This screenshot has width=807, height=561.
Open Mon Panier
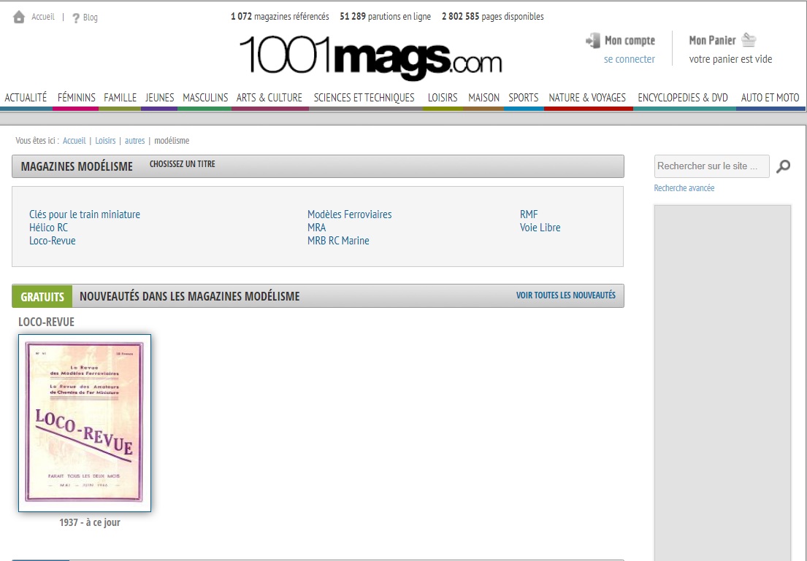712,40
